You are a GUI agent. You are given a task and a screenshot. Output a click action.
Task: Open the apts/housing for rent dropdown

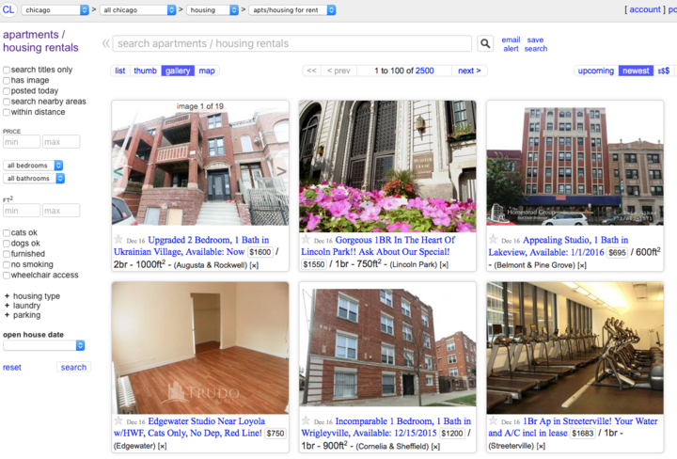pos(292,10)
